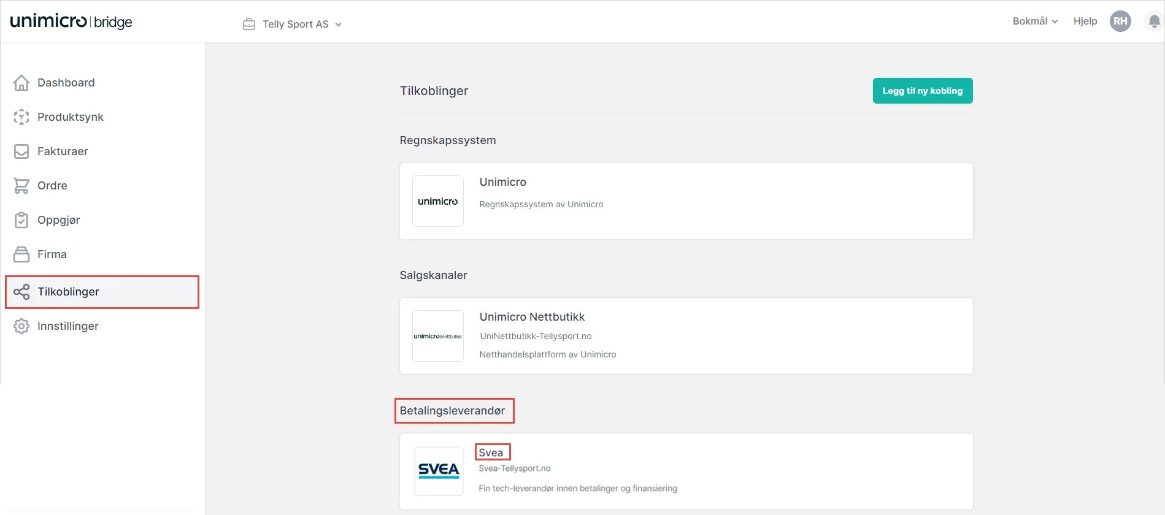Viewport: 1165px width, 515px height.
Task: Open the notifications bell
Action: pos(1154,22)
